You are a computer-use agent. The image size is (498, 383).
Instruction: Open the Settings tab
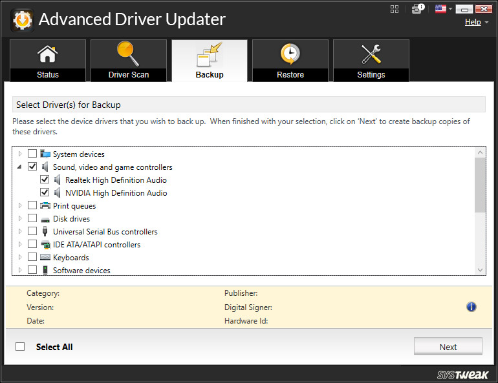click(371, 61)
